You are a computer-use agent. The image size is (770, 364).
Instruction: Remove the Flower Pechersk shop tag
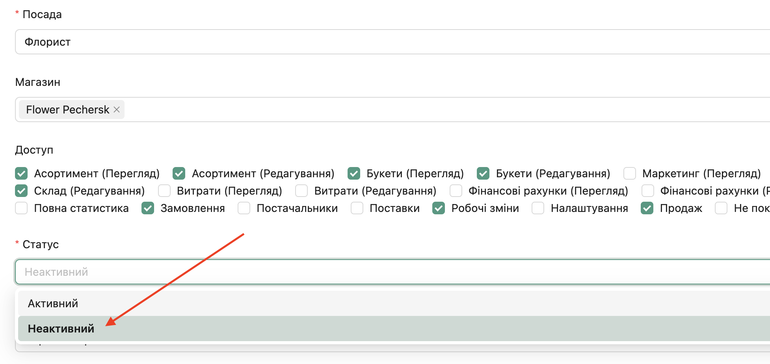pyautogui.click(x=117, y=110)
